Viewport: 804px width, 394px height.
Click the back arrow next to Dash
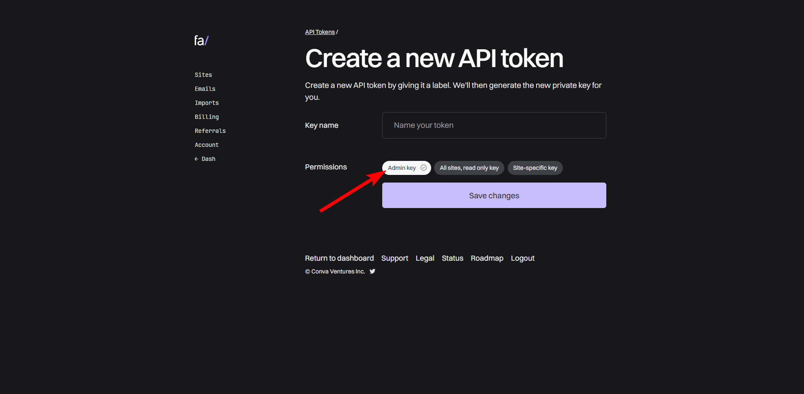point(196,158)
